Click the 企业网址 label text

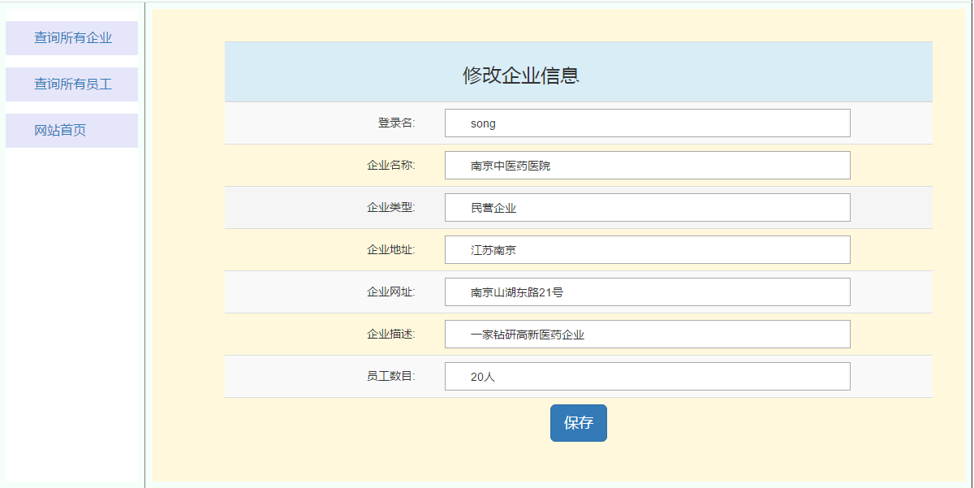coord(390,292)
